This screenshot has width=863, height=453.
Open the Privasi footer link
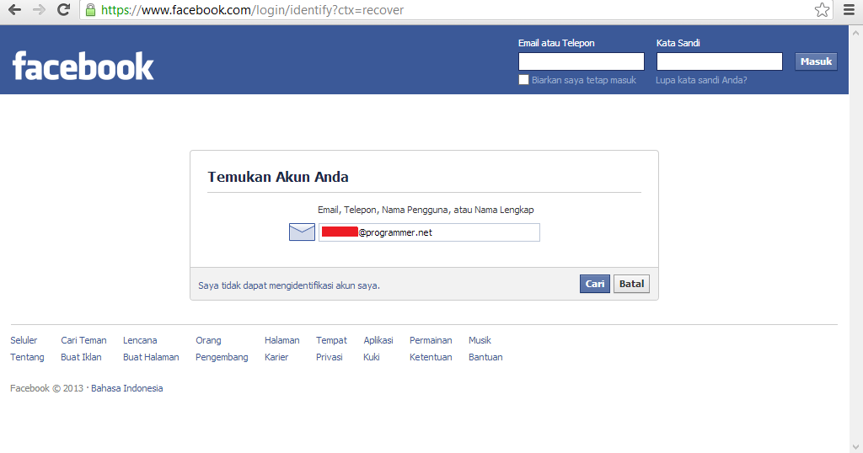point(330,357)
